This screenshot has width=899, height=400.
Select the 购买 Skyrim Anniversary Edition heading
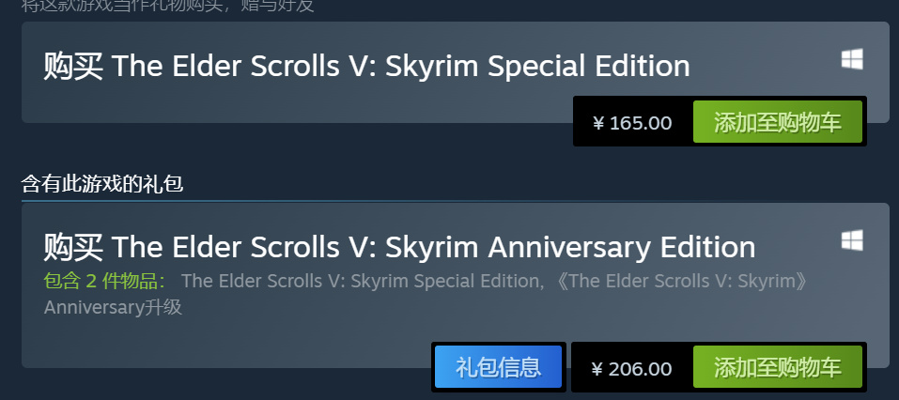click(399, 248)
